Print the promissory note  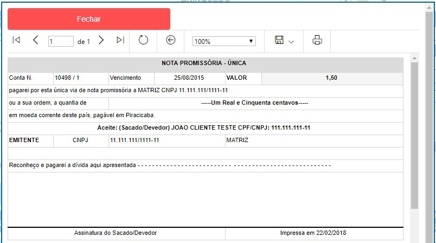[317, 40]
